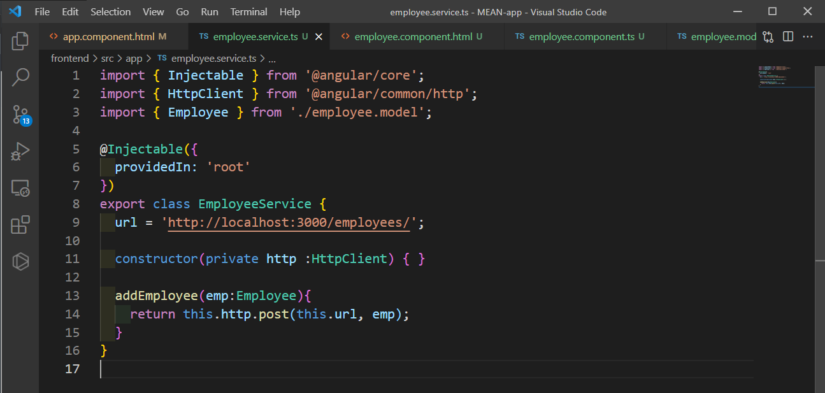Click the 'return' keyword on line 14
Image resolution: width=825 pixels, height=393 pixels.
(153, 314)
